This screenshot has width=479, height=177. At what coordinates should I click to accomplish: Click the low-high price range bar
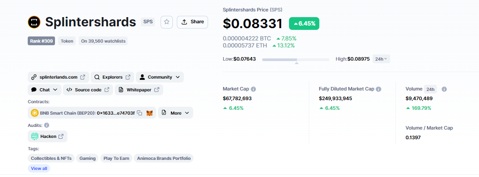[296, 59]
